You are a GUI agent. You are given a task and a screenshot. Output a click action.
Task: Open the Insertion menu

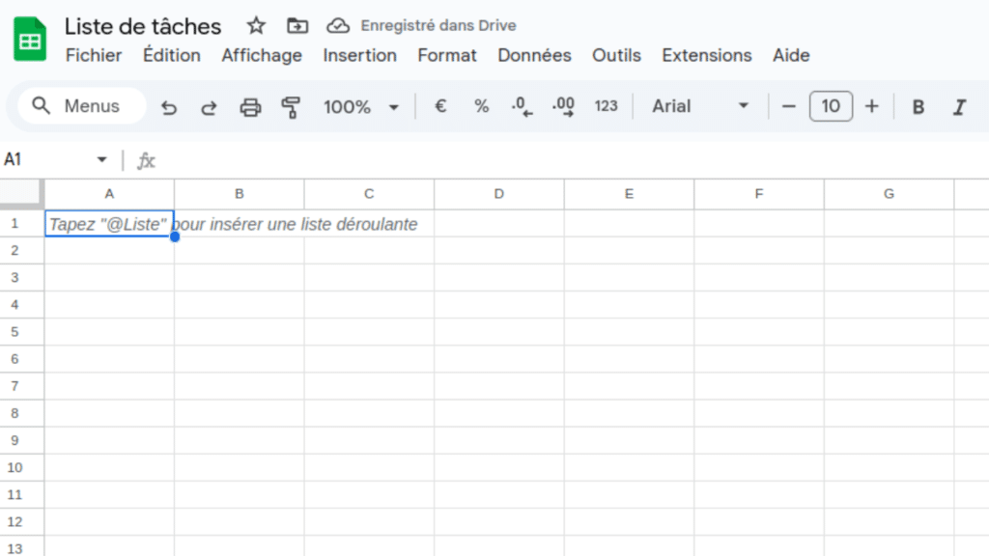(x=359, y=55)
